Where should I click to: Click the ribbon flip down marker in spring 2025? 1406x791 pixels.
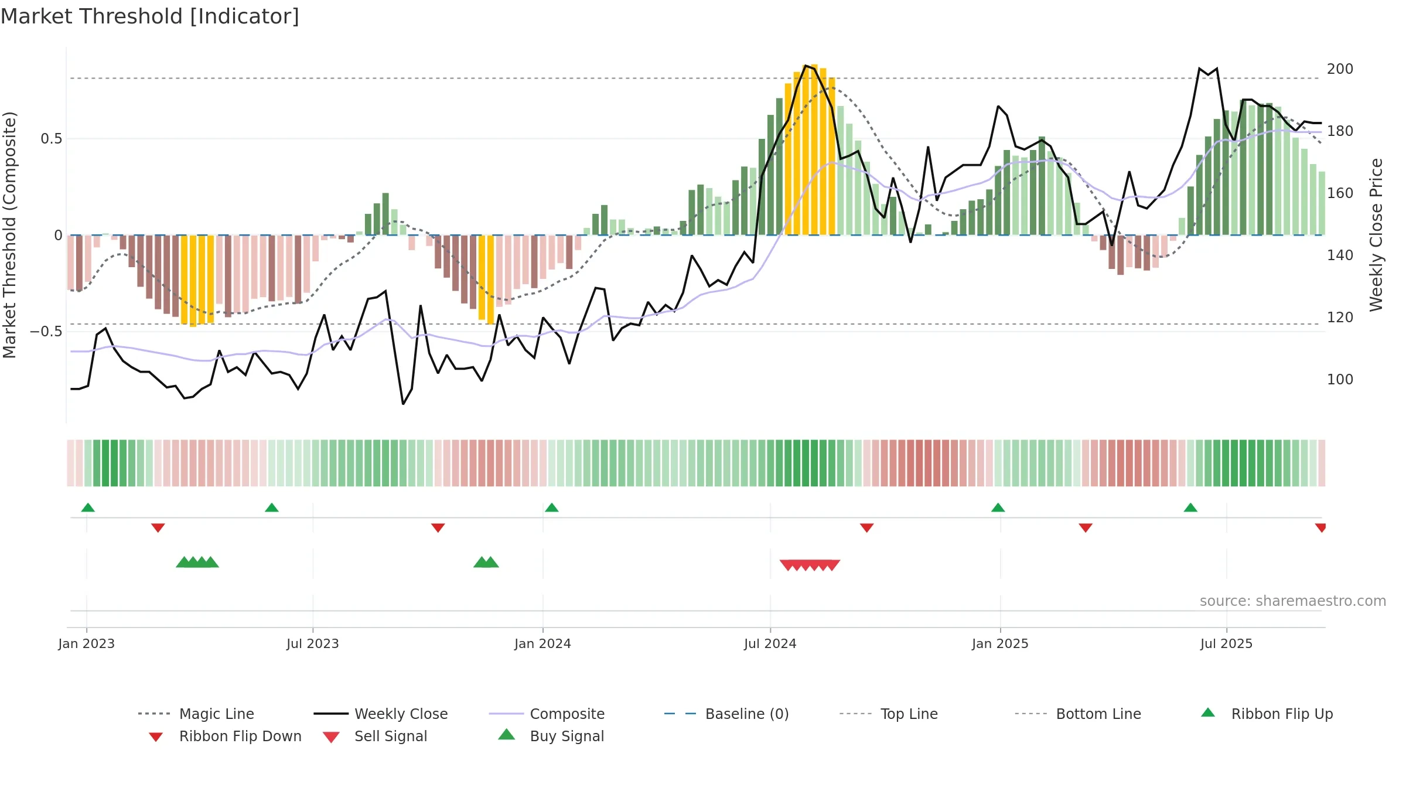pos(1086,528)
